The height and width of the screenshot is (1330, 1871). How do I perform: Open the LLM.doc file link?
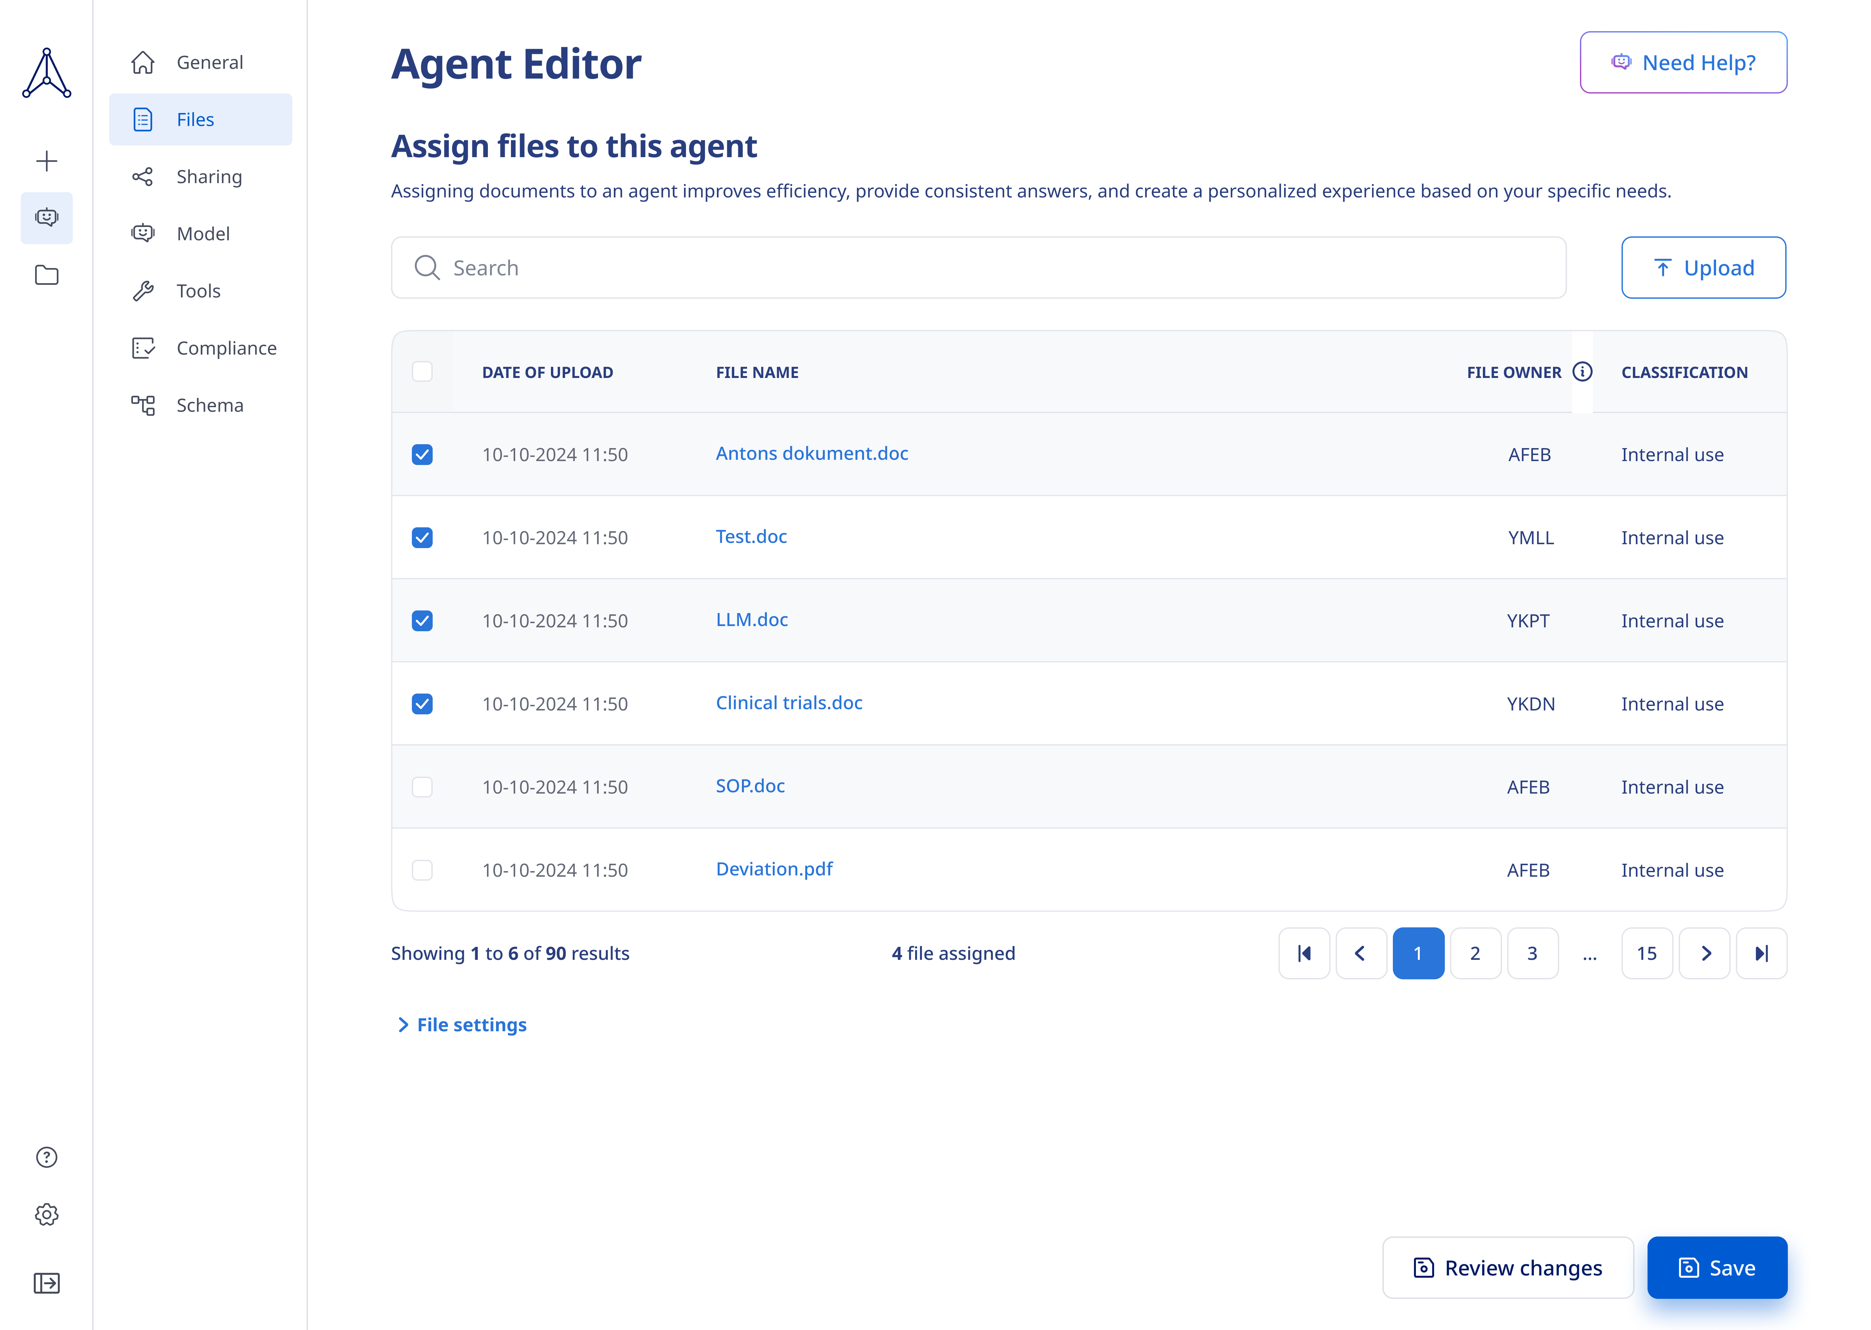point(752,619)
